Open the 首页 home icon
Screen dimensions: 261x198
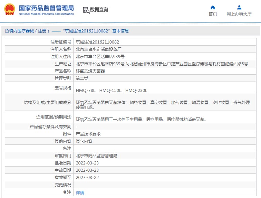point(213,7)
